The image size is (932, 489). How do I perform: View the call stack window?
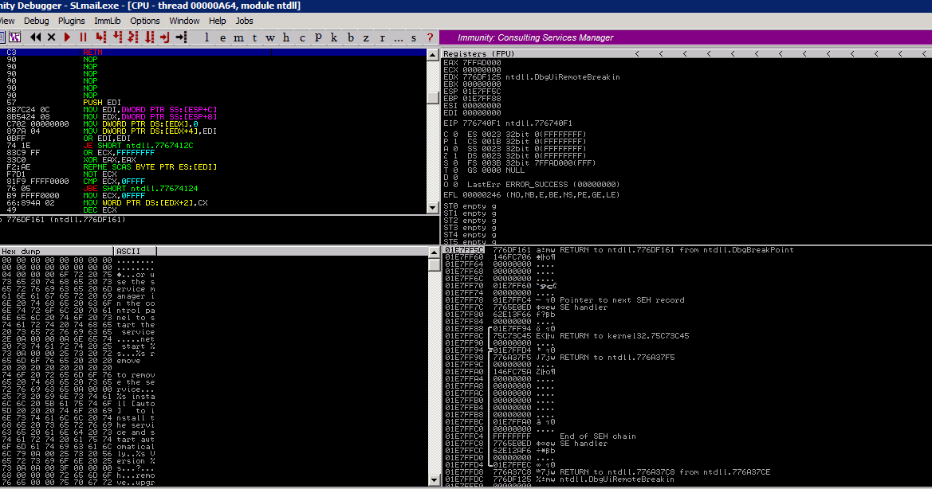tap(333, 37)
